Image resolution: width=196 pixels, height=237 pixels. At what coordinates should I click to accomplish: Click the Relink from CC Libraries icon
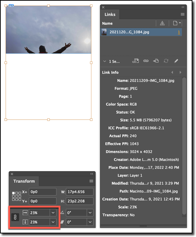coord(136,61)
